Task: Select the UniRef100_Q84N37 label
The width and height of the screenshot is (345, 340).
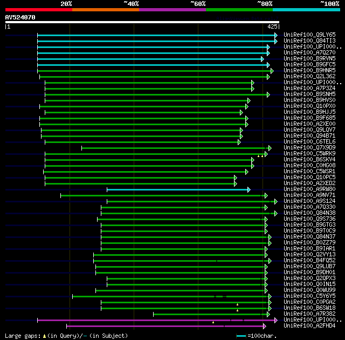Action: [309, 237]
